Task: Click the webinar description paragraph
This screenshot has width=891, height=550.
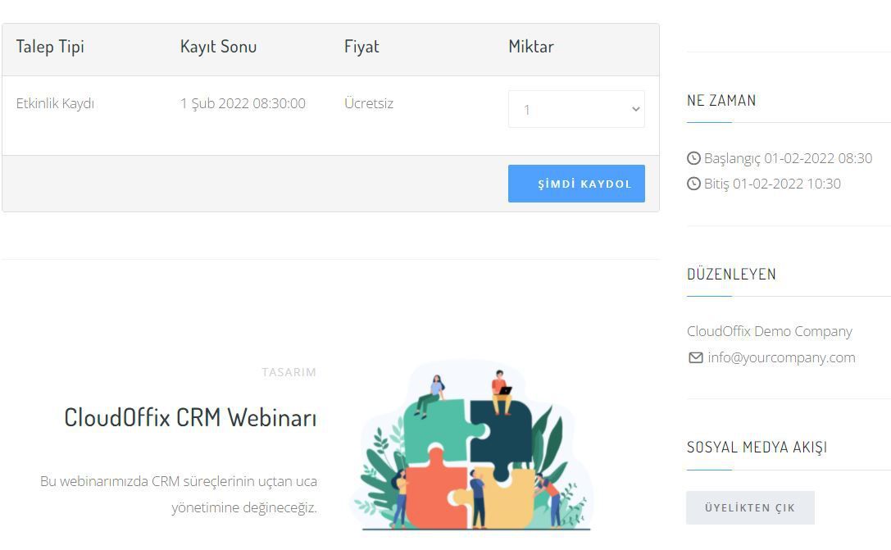Action: tap(179, 494)
